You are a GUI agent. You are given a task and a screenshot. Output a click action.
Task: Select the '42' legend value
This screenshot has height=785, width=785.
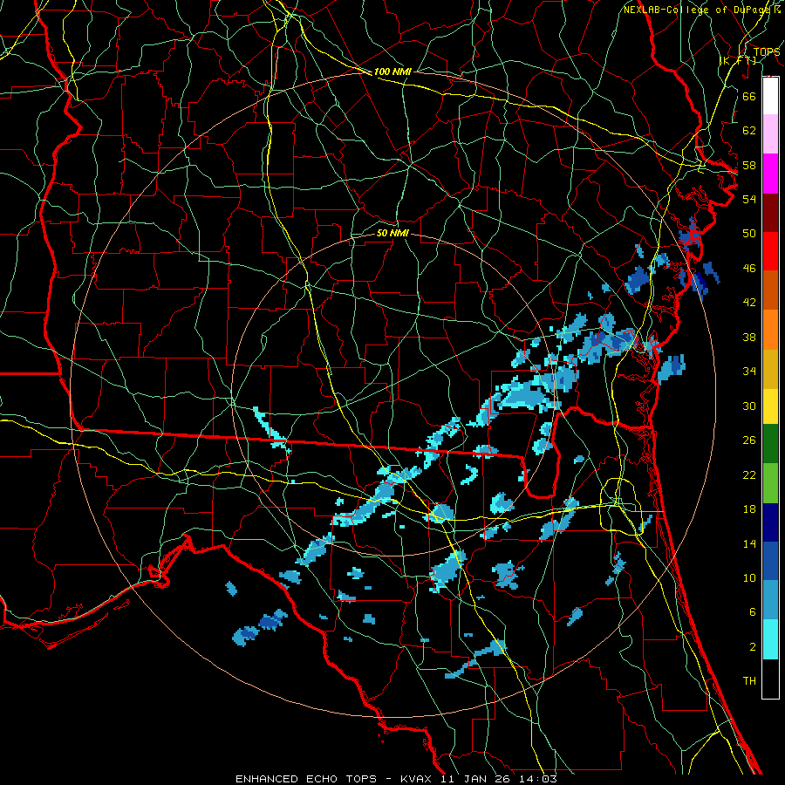749,303
